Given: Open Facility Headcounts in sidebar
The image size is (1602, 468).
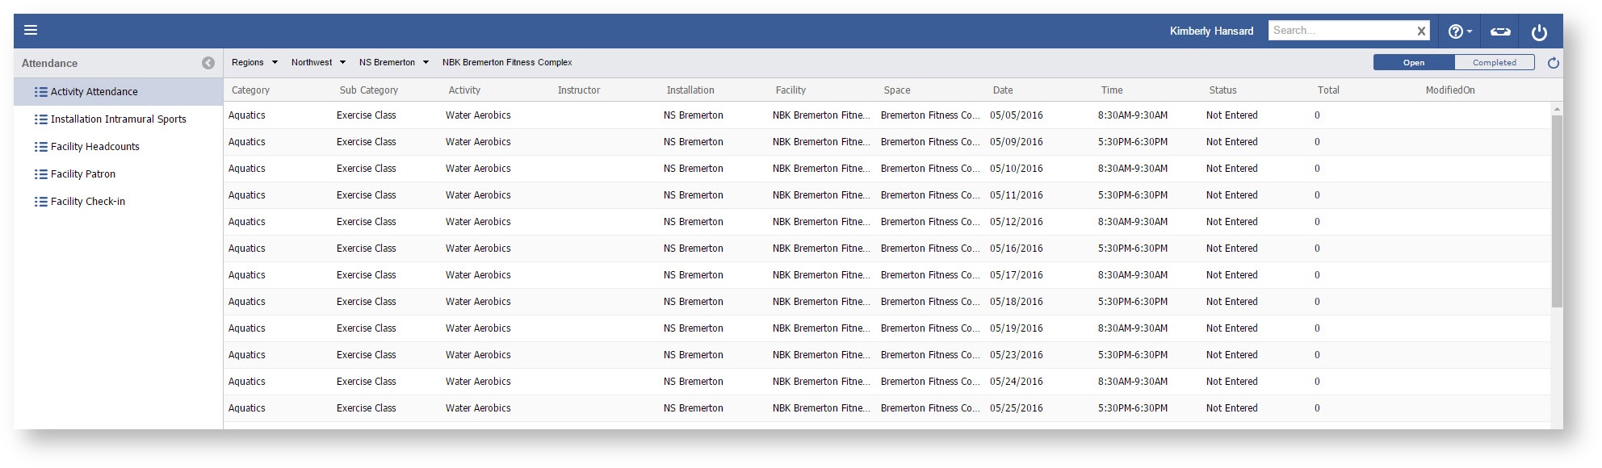Looking at the screenshot, I should (94, 147).
